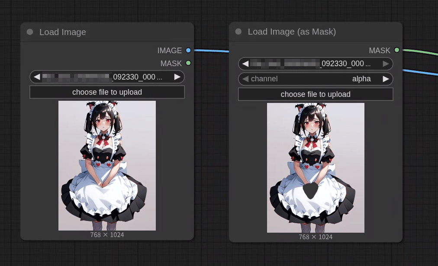Screen dimensions: 438x266
Task: Click choose file to upload on Load Image
Action: (x=107, y=92)
